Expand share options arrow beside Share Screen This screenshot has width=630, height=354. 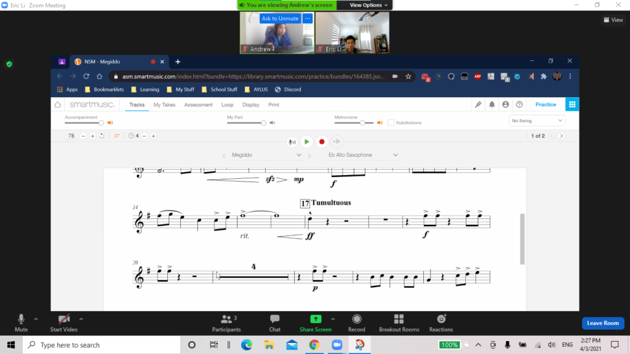[x=333, y=319]
